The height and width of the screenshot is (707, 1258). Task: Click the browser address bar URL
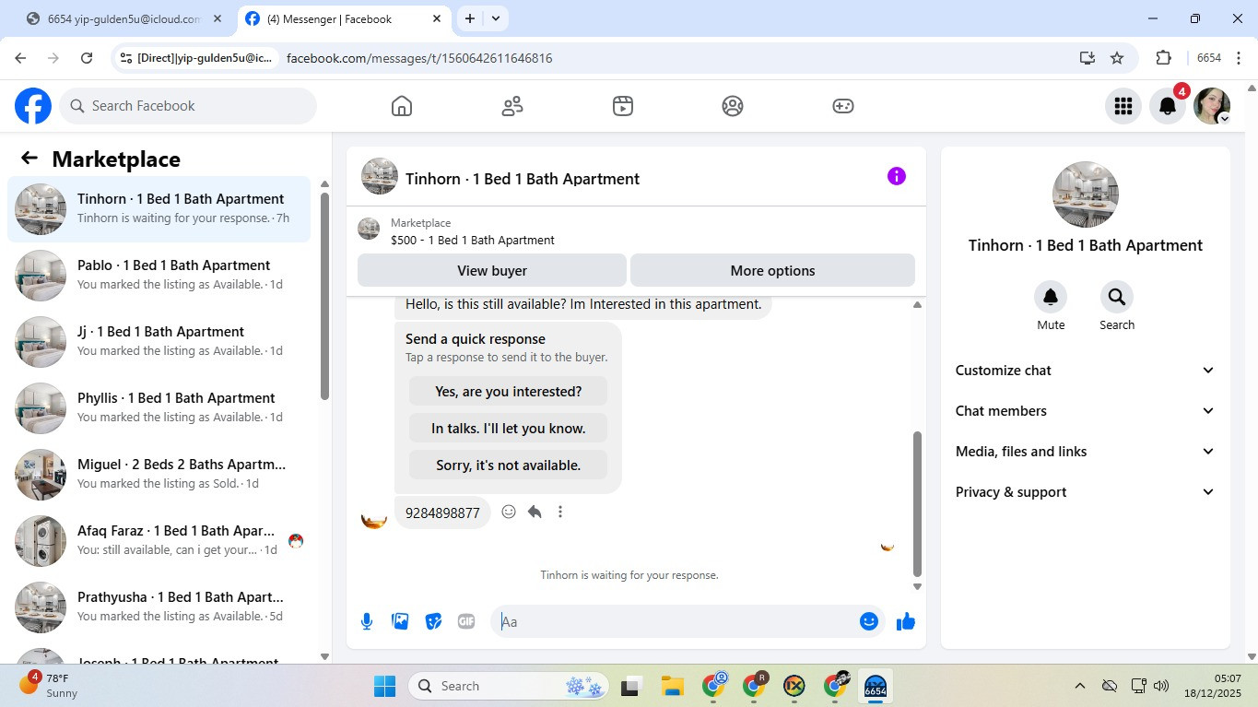click(419, 58)
